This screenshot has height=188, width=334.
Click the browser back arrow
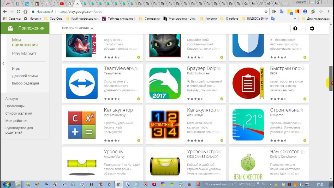(5, 11)
